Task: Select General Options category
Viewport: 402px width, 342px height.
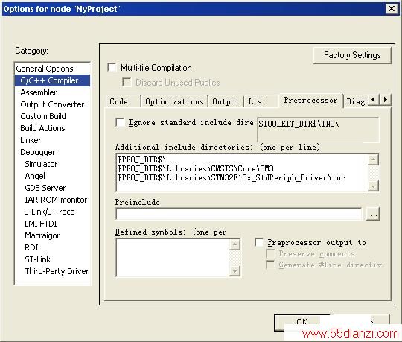Action: pyautogui.click(x=45, y=69)
